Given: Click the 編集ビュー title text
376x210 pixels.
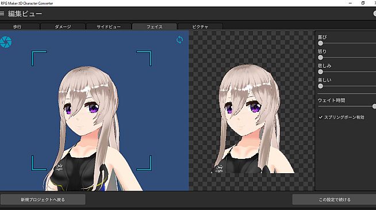Looking at the screenshot, I should 25,14.
